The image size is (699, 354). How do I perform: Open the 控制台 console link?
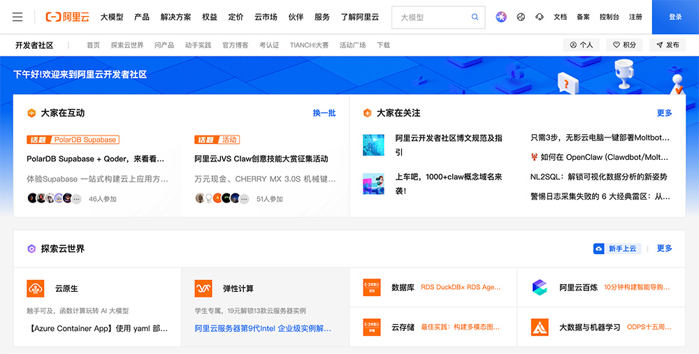tap(609, 17)
